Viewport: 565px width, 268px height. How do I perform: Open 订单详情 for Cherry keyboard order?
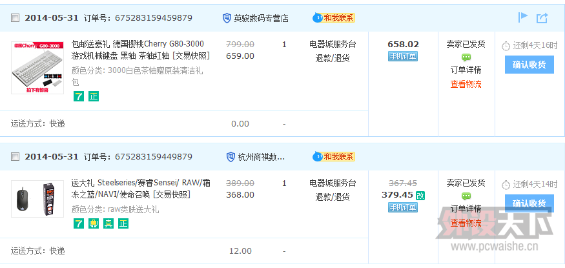[466, 70]
